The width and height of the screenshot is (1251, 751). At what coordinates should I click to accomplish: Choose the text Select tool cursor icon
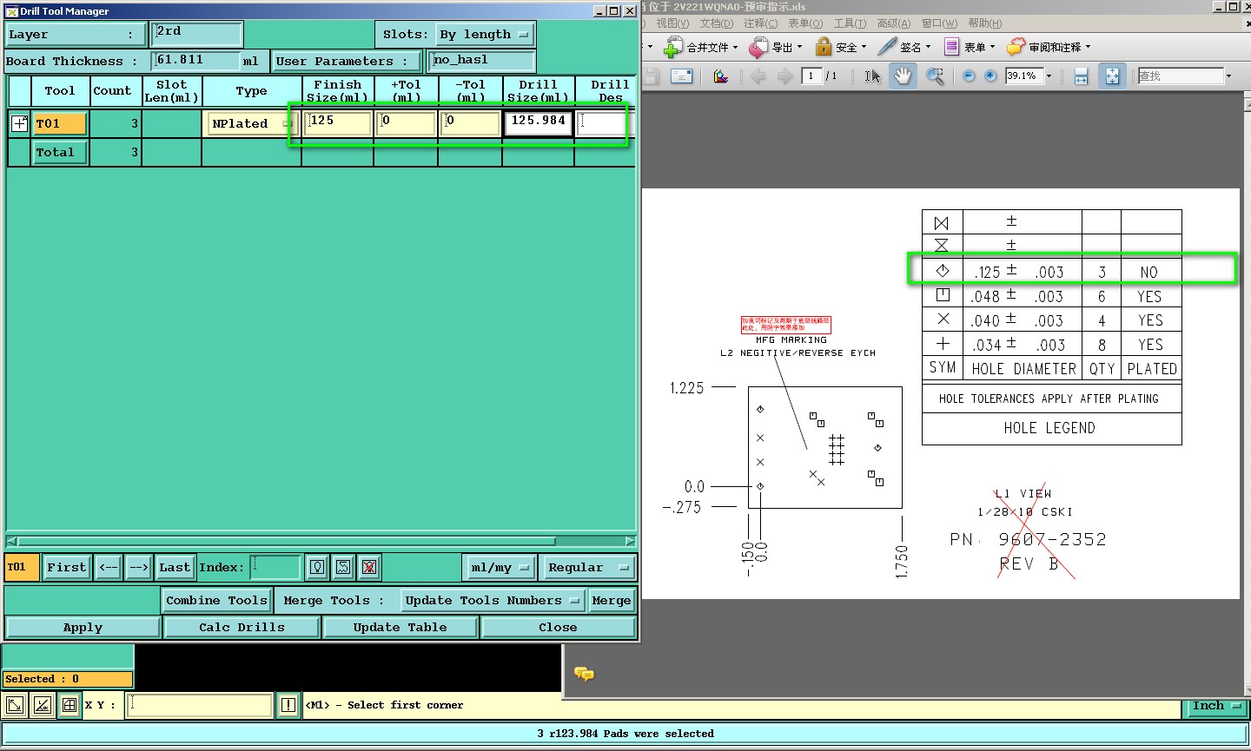pos(872,76)
